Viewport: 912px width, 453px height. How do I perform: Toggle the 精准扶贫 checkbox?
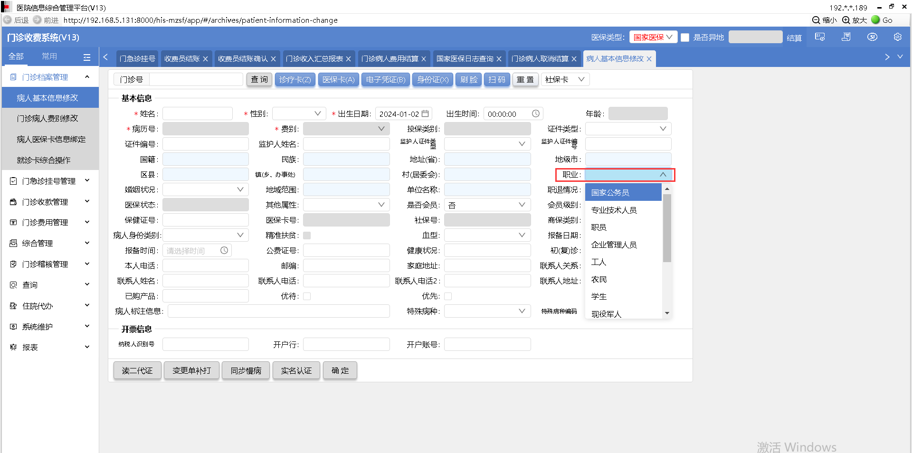(307, 236)
